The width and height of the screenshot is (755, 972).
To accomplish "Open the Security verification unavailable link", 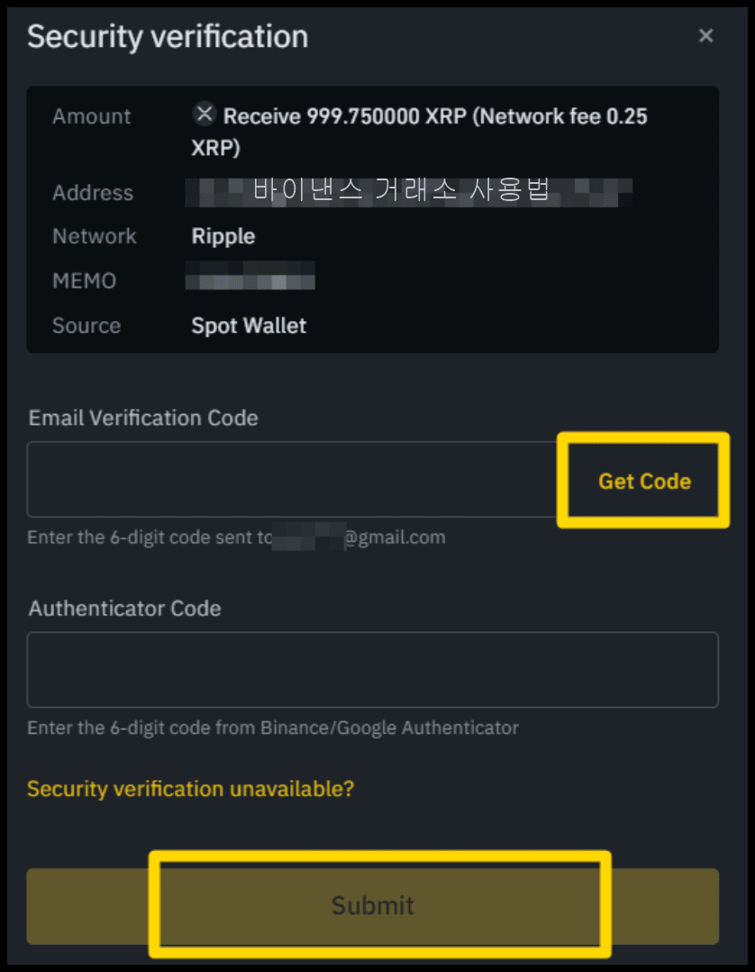I will (x=189, y=788).
